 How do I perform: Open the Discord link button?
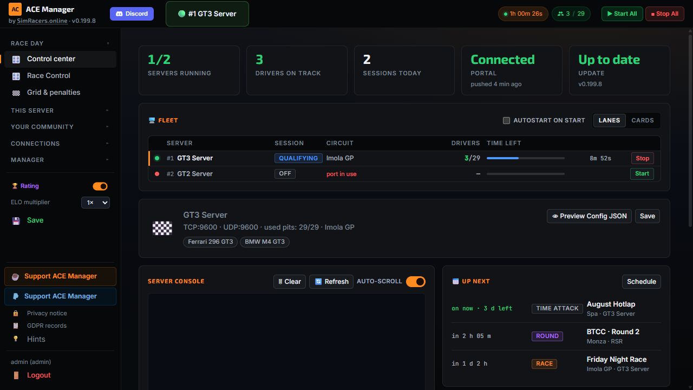pos(132,14)
